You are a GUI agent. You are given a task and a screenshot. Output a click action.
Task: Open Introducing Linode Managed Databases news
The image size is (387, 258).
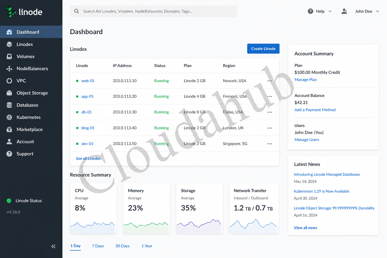pyautogui.click(x=327, y=174)
